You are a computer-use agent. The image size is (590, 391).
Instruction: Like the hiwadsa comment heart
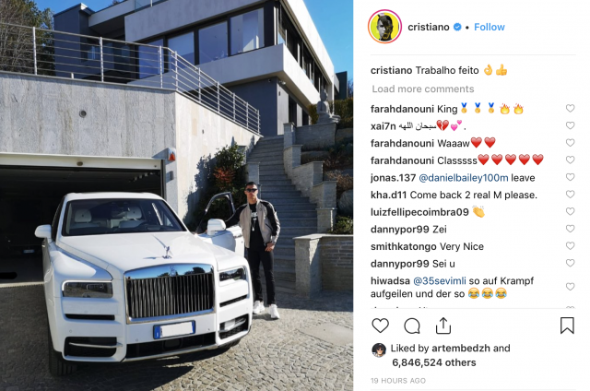pyautogui.click(x=570, y=287)
